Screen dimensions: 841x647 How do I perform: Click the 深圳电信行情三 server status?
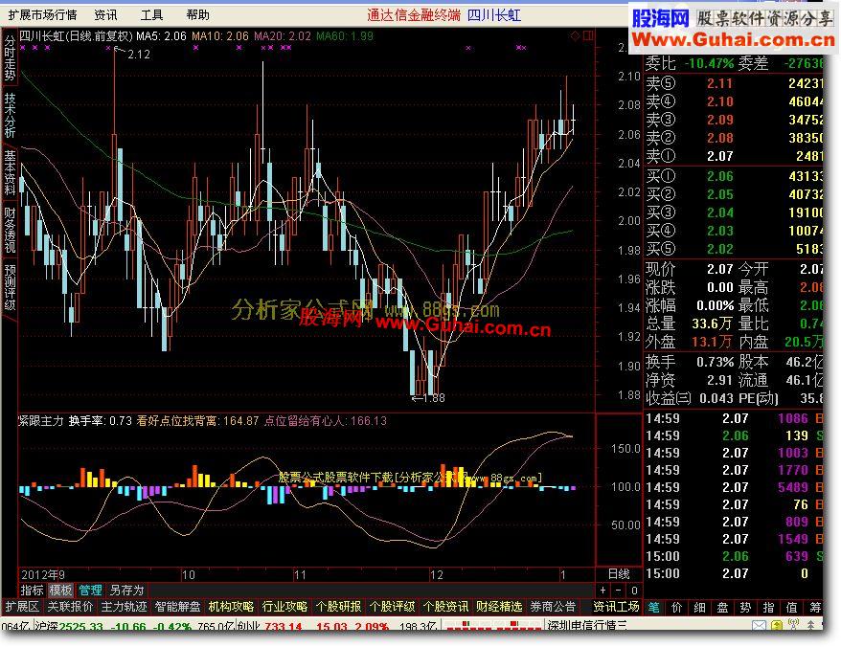pos(587,625)
